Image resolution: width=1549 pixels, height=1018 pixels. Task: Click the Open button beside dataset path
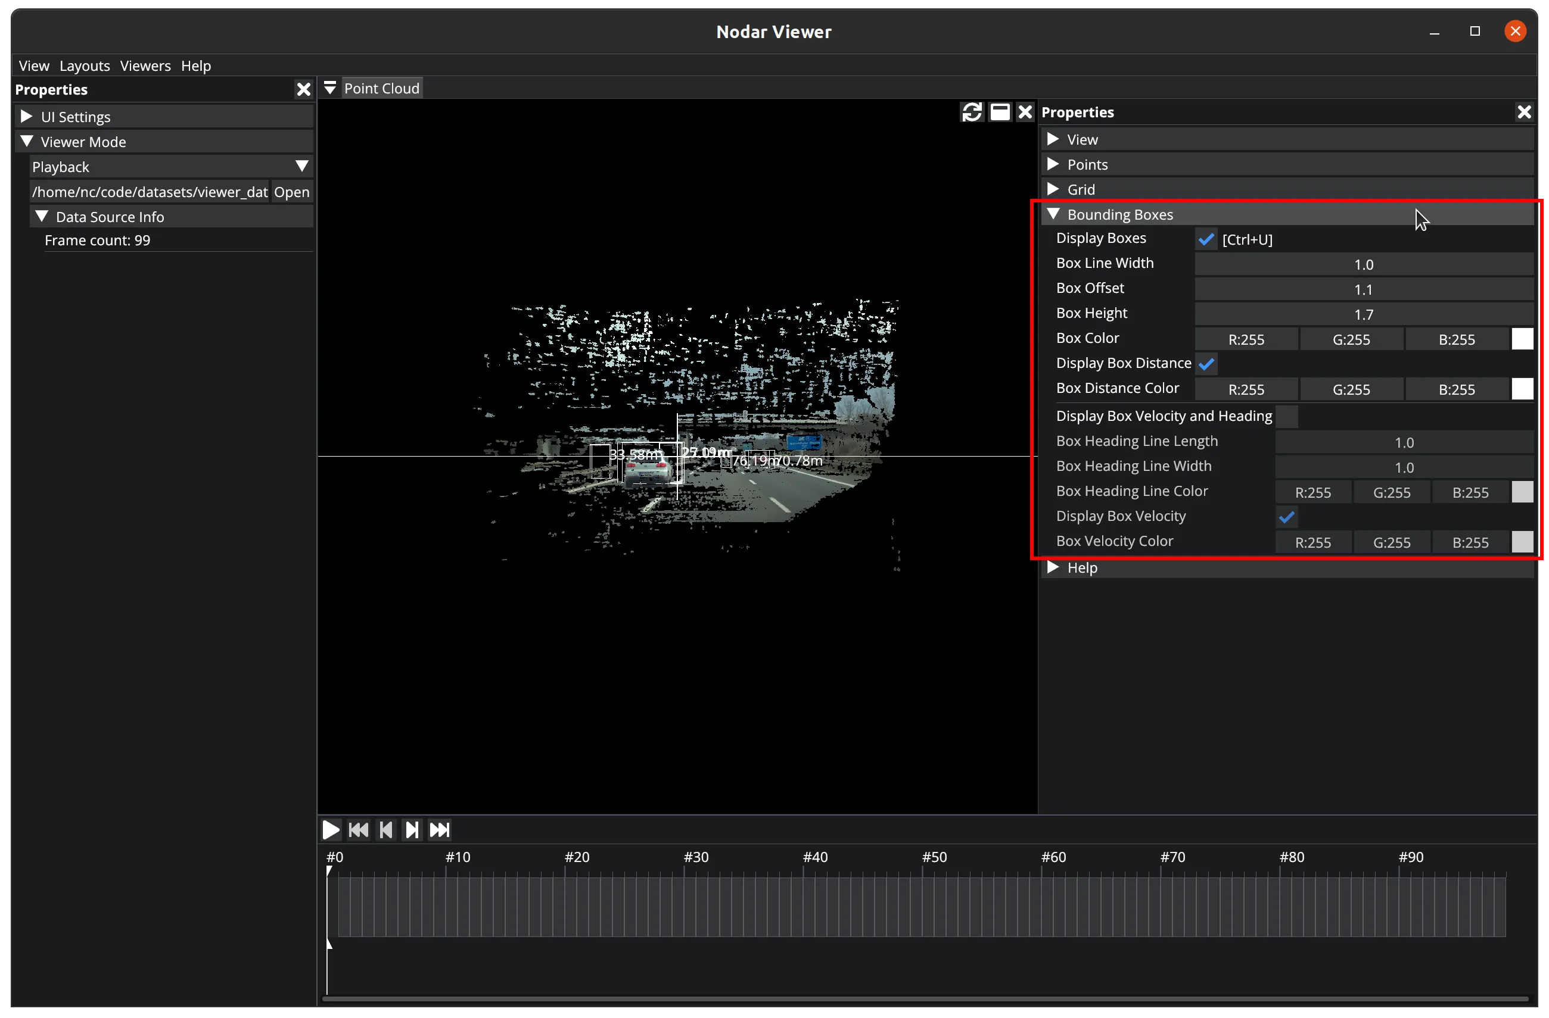(x=291, y=192)
